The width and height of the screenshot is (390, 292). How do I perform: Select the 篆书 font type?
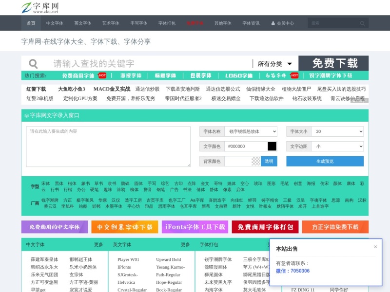[x=86, y=183]
